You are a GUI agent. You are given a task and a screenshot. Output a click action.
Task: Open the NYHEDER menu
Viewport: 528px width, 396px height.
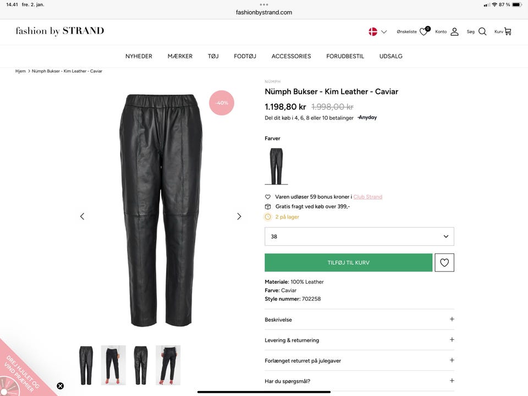pyautogui.click(x=139, y=56)
